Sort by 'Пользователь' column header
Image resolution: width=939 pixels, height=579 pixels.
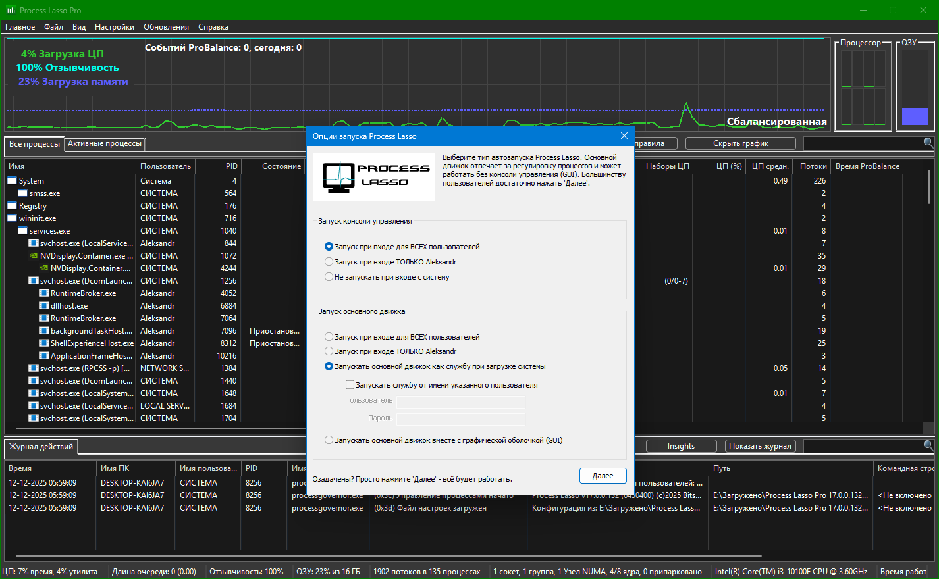[165, 166]
